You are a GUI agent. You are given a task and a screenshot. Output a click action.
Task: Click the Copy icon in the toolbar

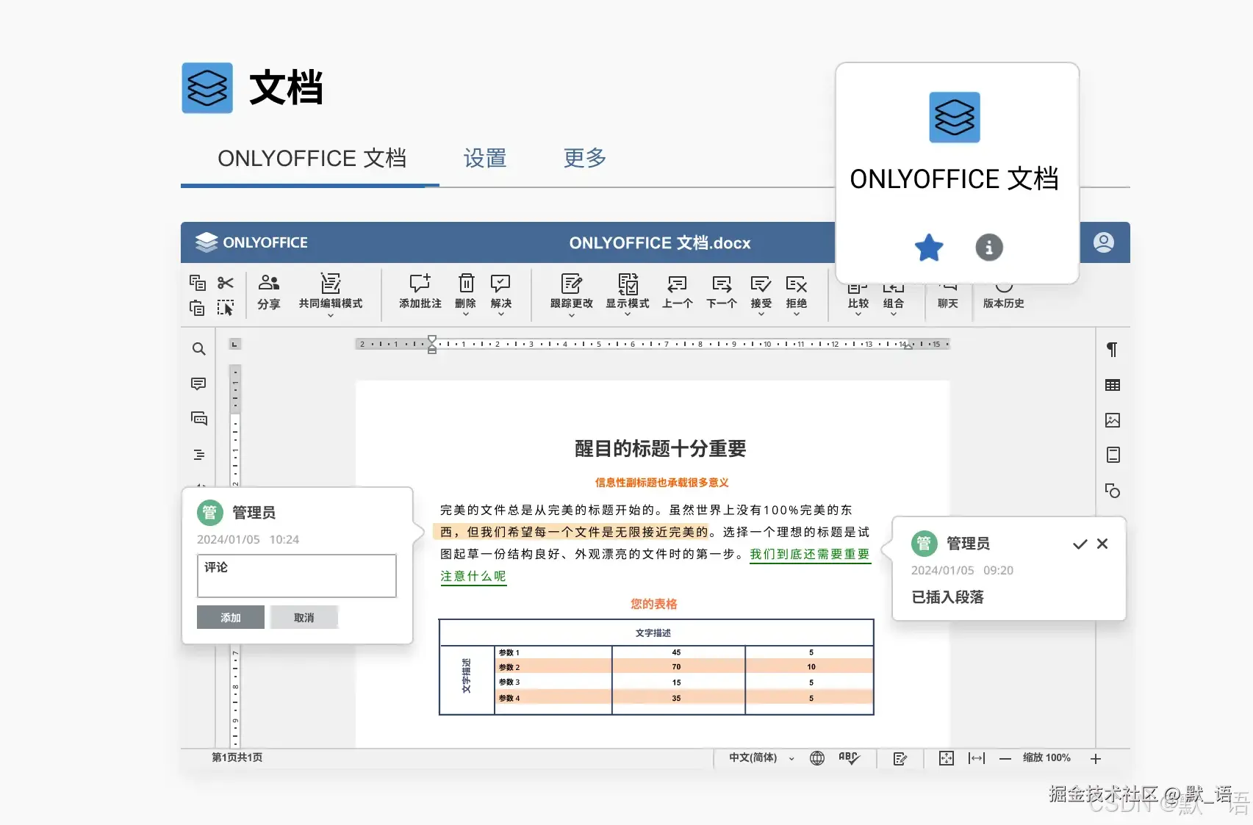click(197, 281)
